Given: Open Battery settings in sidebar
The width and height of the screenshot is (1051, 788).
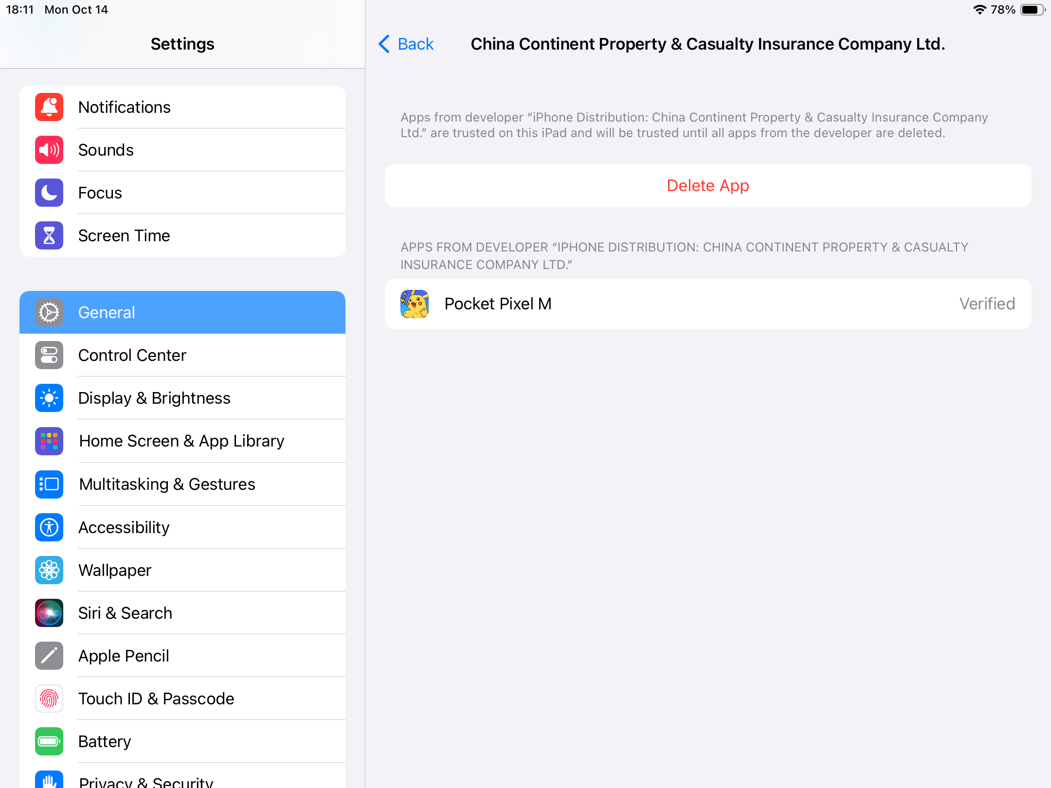Looking at the screenshot, I should [x=182, y=741].
